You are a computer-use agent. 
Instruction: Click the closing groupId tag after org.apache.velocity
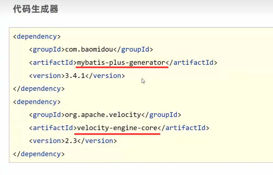161,114
